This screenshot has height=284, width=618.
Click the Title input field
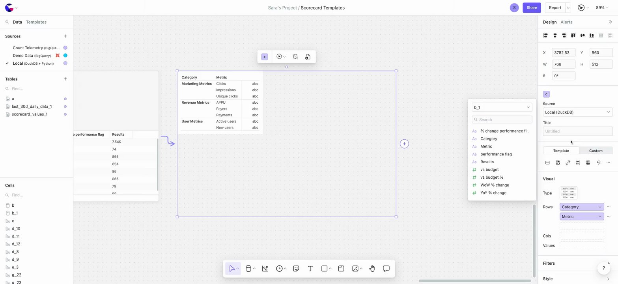tap(577, 131)
